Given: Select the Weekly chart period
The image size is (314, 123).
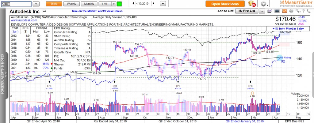Looking at the screenshot, I should [x=71, y=4].
